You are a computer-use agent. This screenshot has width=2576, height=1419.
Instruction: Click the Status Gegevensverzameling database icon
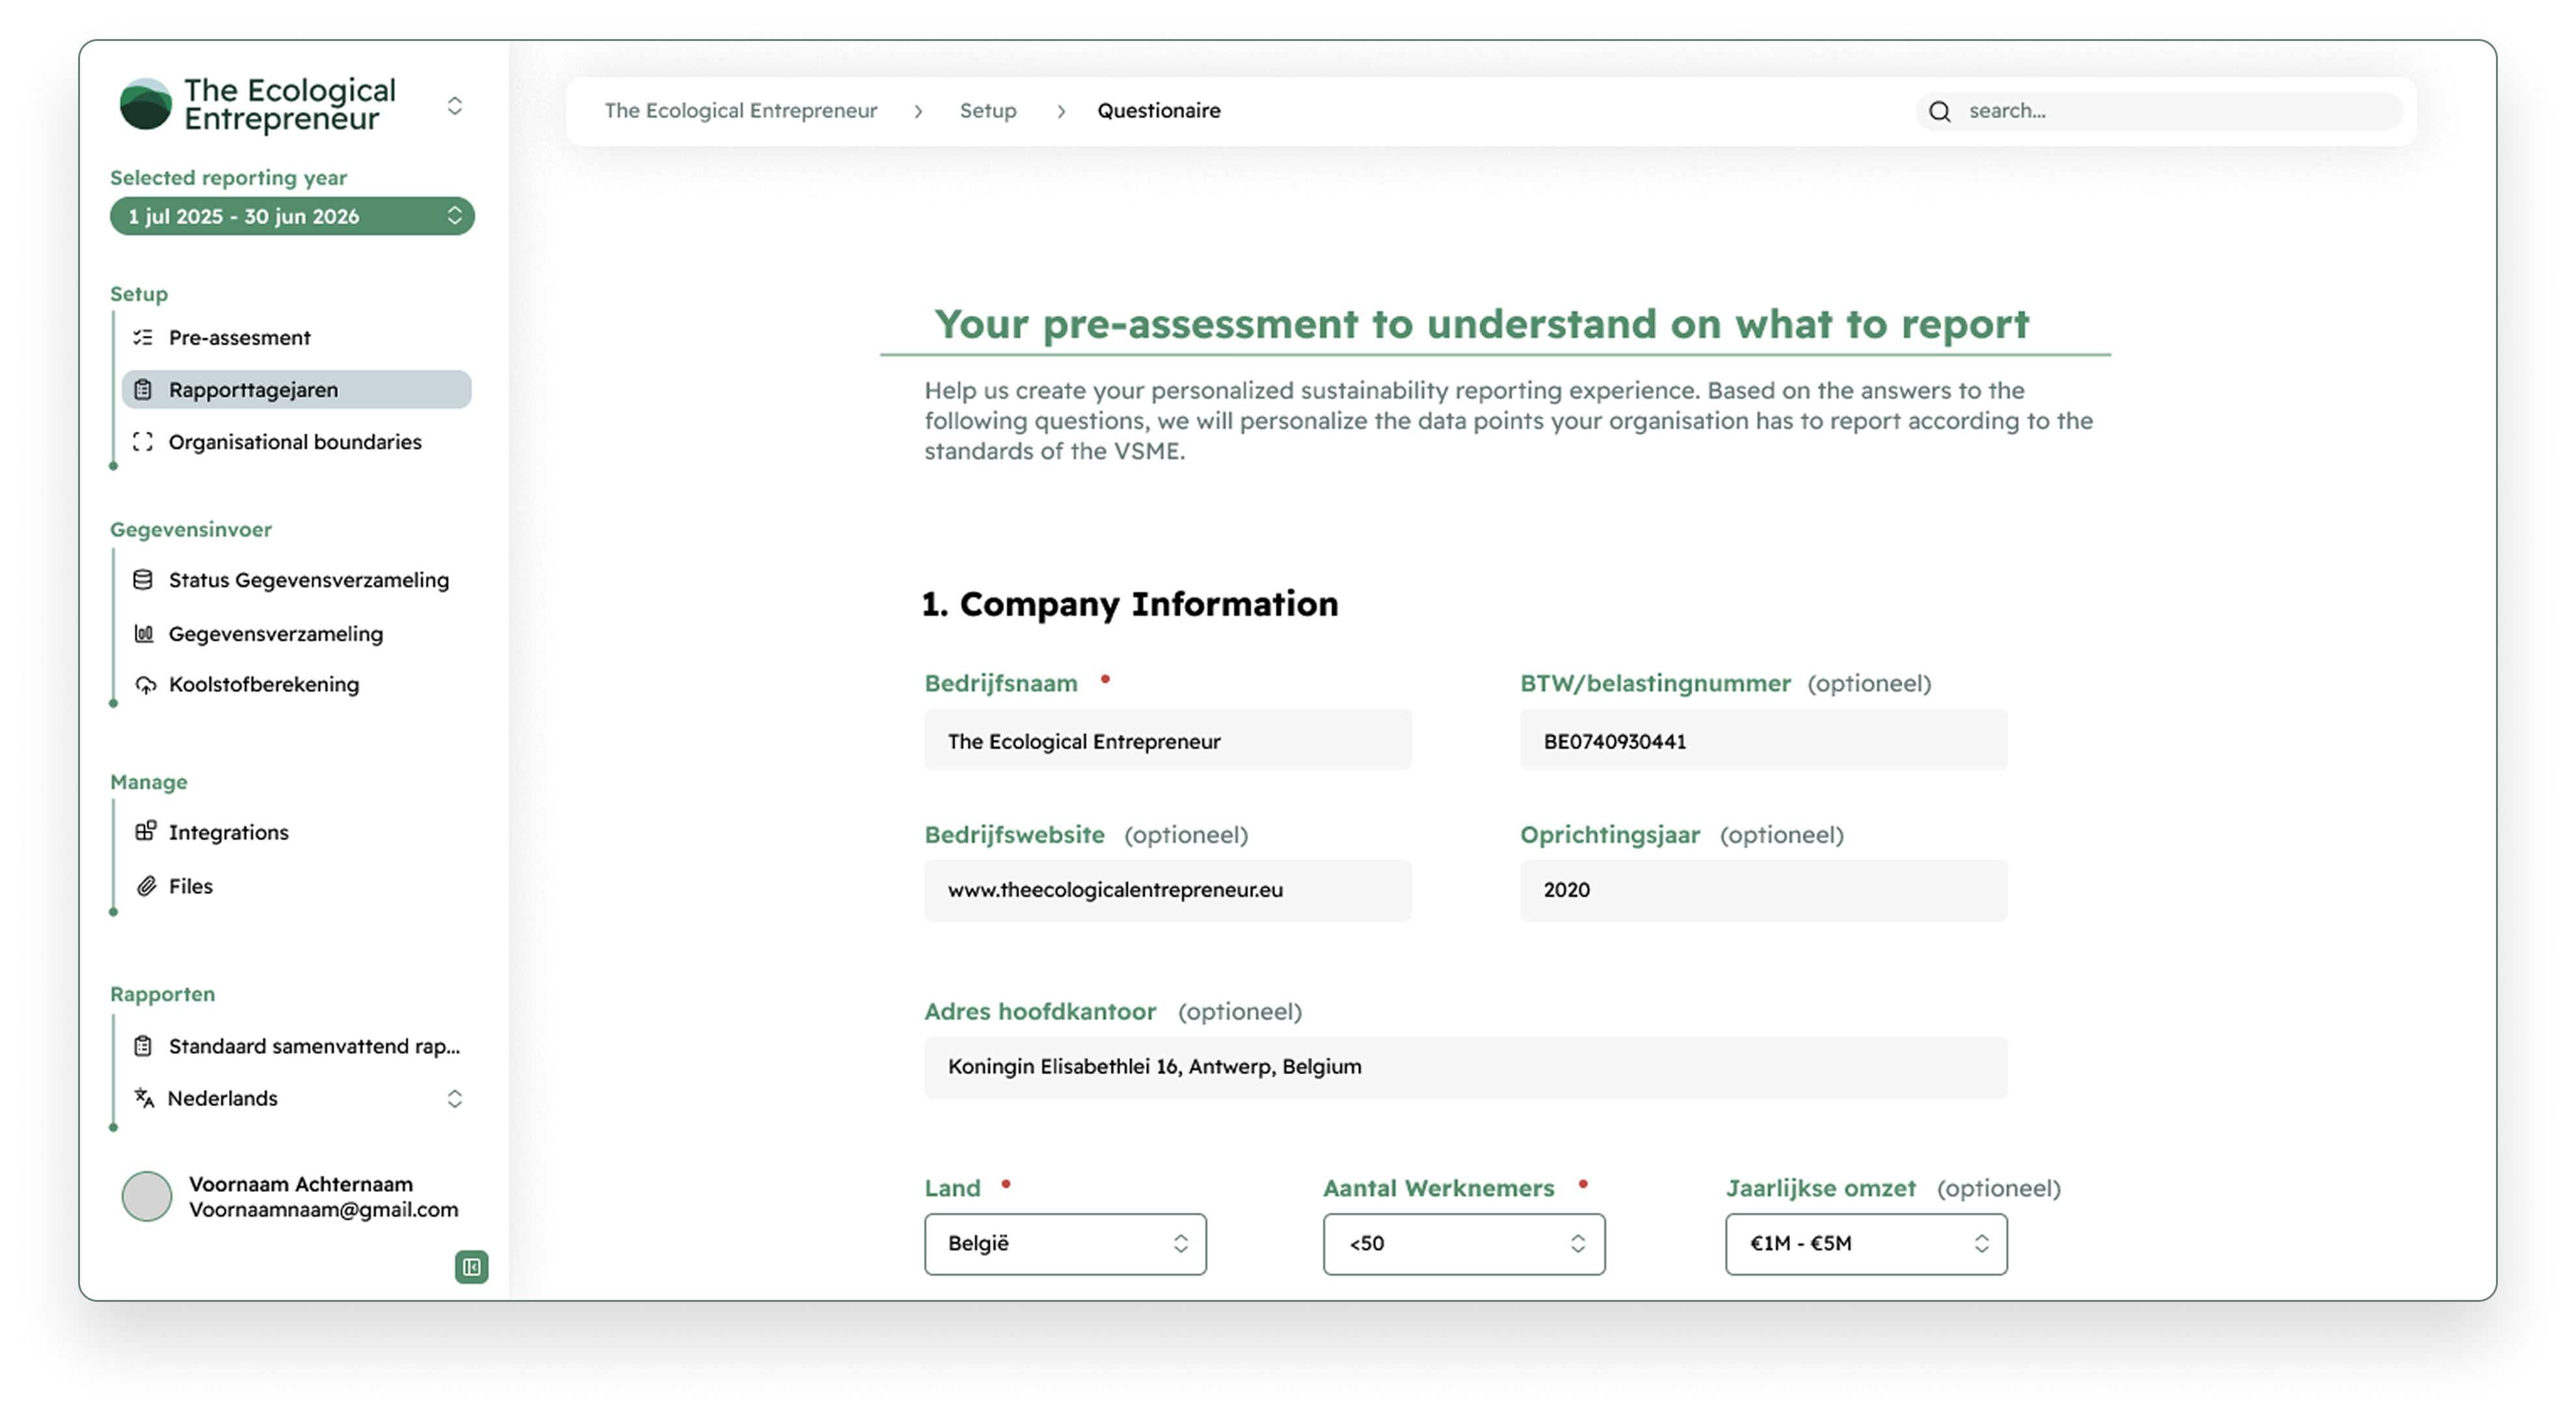[x=143, y=580]
